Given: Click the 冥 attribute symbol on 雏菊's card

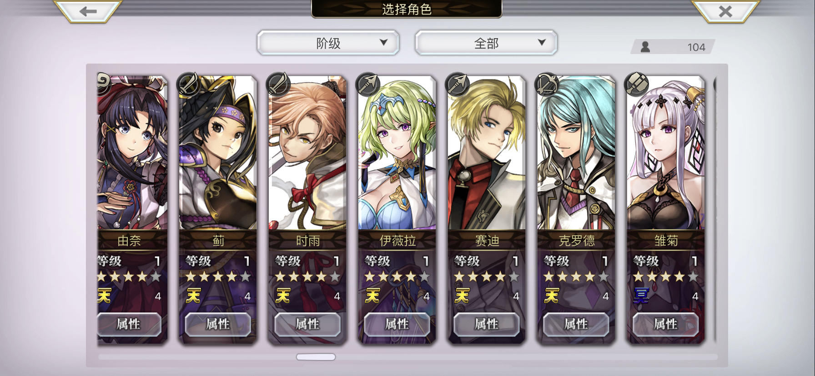Looking at the screenshot, I should pos(641,296).
